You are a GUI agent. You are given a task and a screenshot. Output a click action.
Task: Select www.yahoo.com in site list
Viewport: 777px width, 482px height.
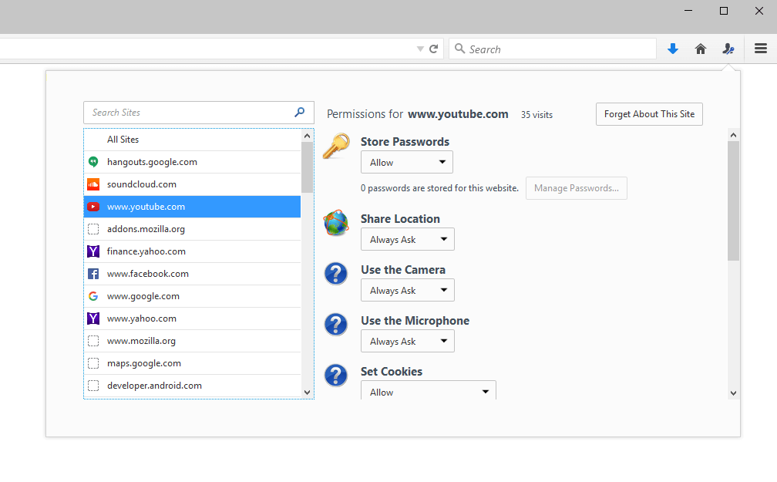[192, 319]
